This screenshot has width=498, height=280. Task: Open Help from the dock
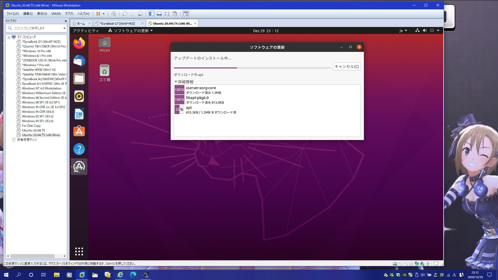click(79, 149)
